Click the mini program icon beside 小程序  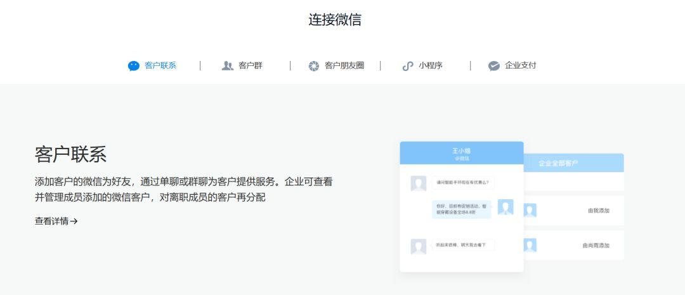pyautogui.click(x=408, y=66)
